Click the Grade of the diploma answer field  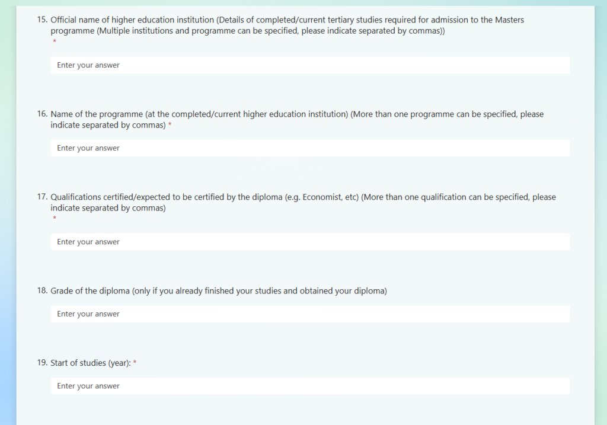(x=310, y=314)
